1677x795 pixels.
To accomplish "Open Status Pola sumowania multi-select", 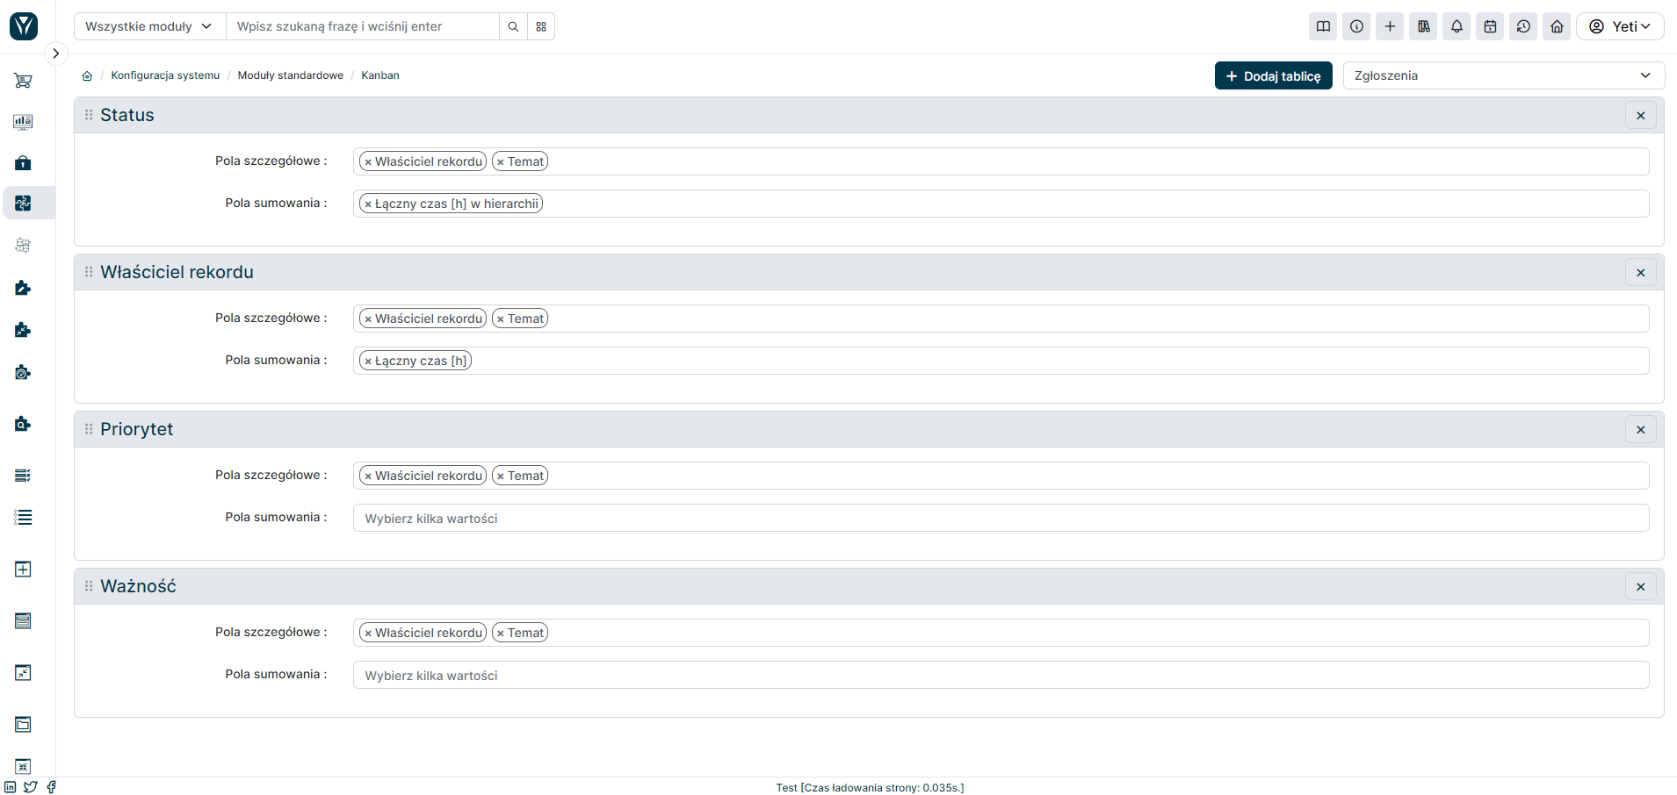I will (1001, 204).
